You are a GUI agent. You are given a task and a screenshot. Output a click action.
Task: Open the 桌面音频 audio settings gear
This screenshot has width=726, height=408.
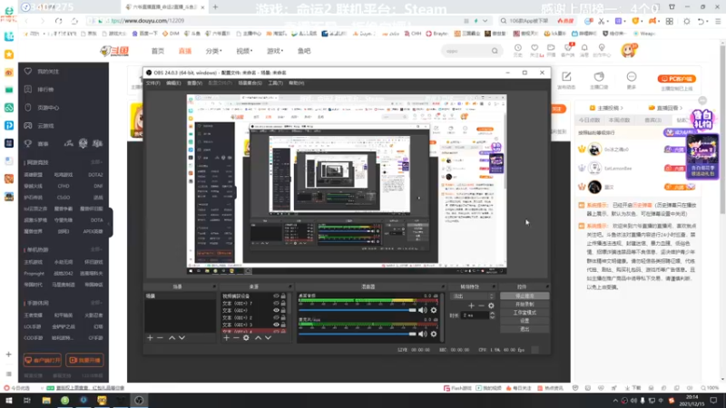[434, 310]
